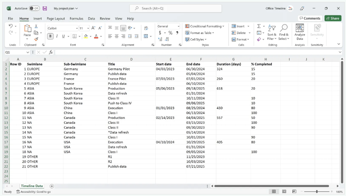Click the Insert cells button
The image size is (346, 196).
[238, 26]
